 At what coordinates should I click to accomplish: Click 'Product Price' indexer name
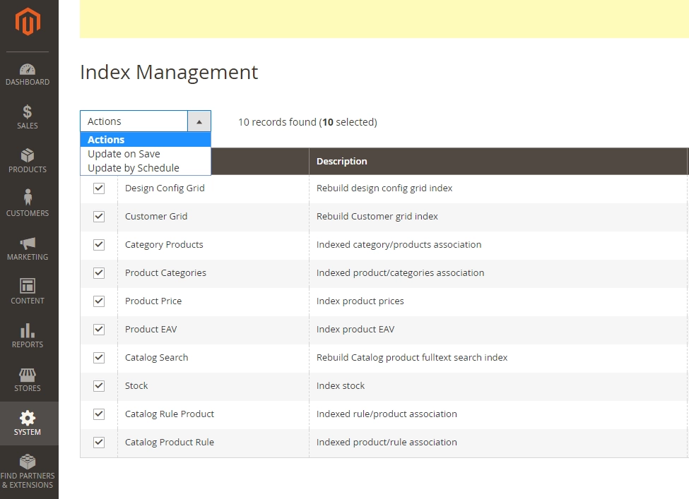point(153,301)
